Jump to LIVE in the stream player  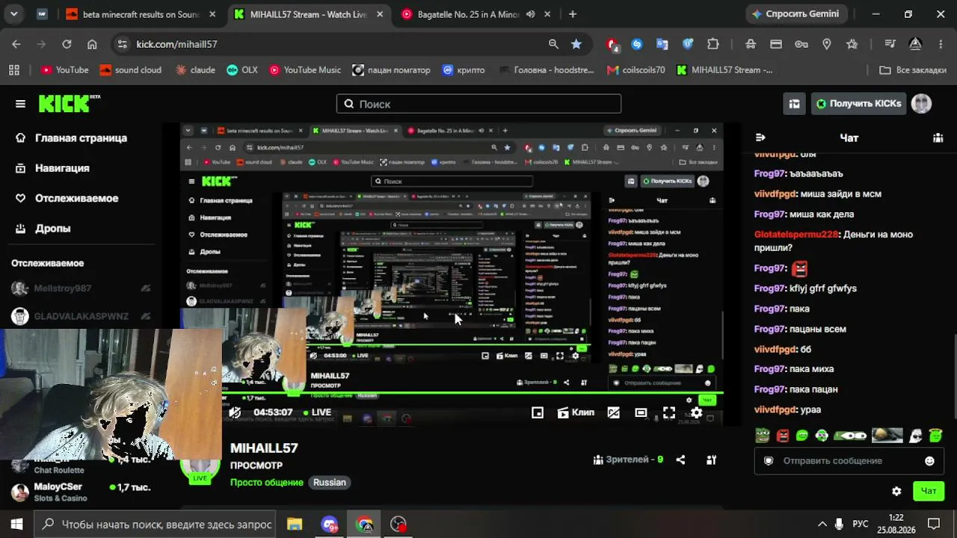[x=318, y=412]
